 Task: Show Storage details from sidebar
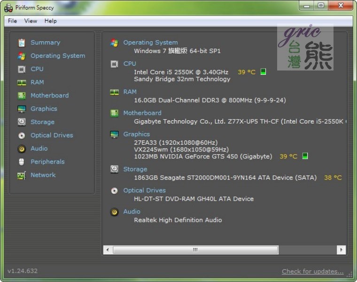pyautogui.click(x=43, y=122)
